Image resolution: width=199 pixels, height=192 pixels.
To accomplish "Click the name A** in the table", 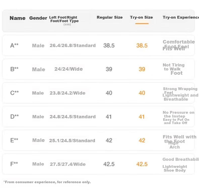I will [14, 46].
